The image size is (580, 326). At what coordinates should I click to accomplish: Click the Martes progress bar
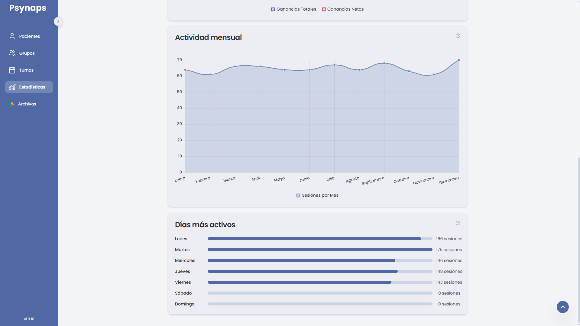(320, 250)
